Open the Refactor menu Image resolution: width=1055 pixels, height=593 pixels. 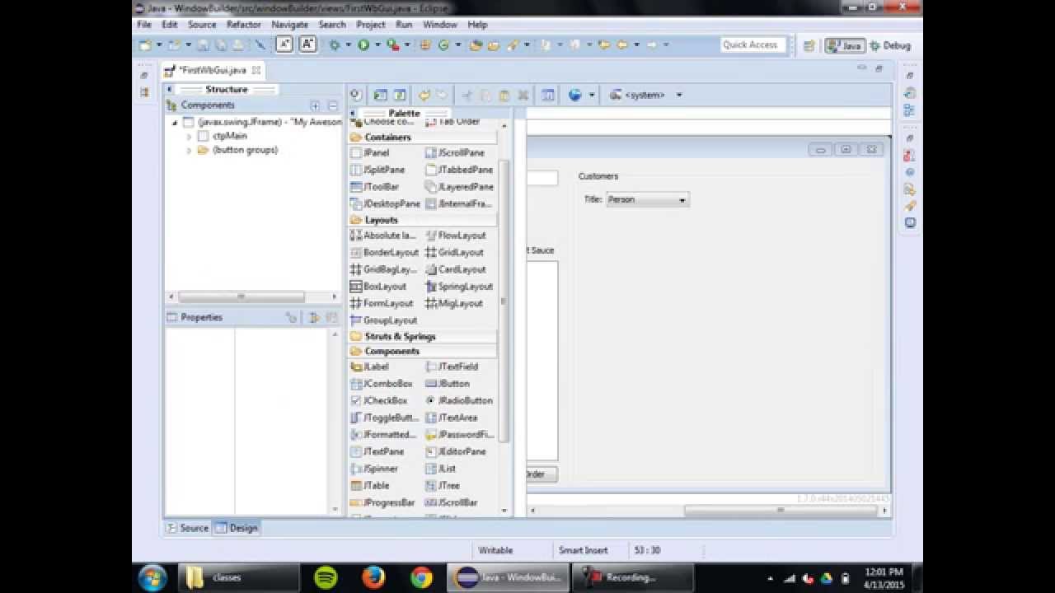click(x=244, y=25)
